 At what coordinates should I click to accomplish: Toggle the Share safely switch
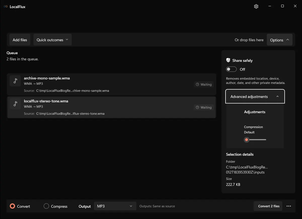click(x=231, y=69)
